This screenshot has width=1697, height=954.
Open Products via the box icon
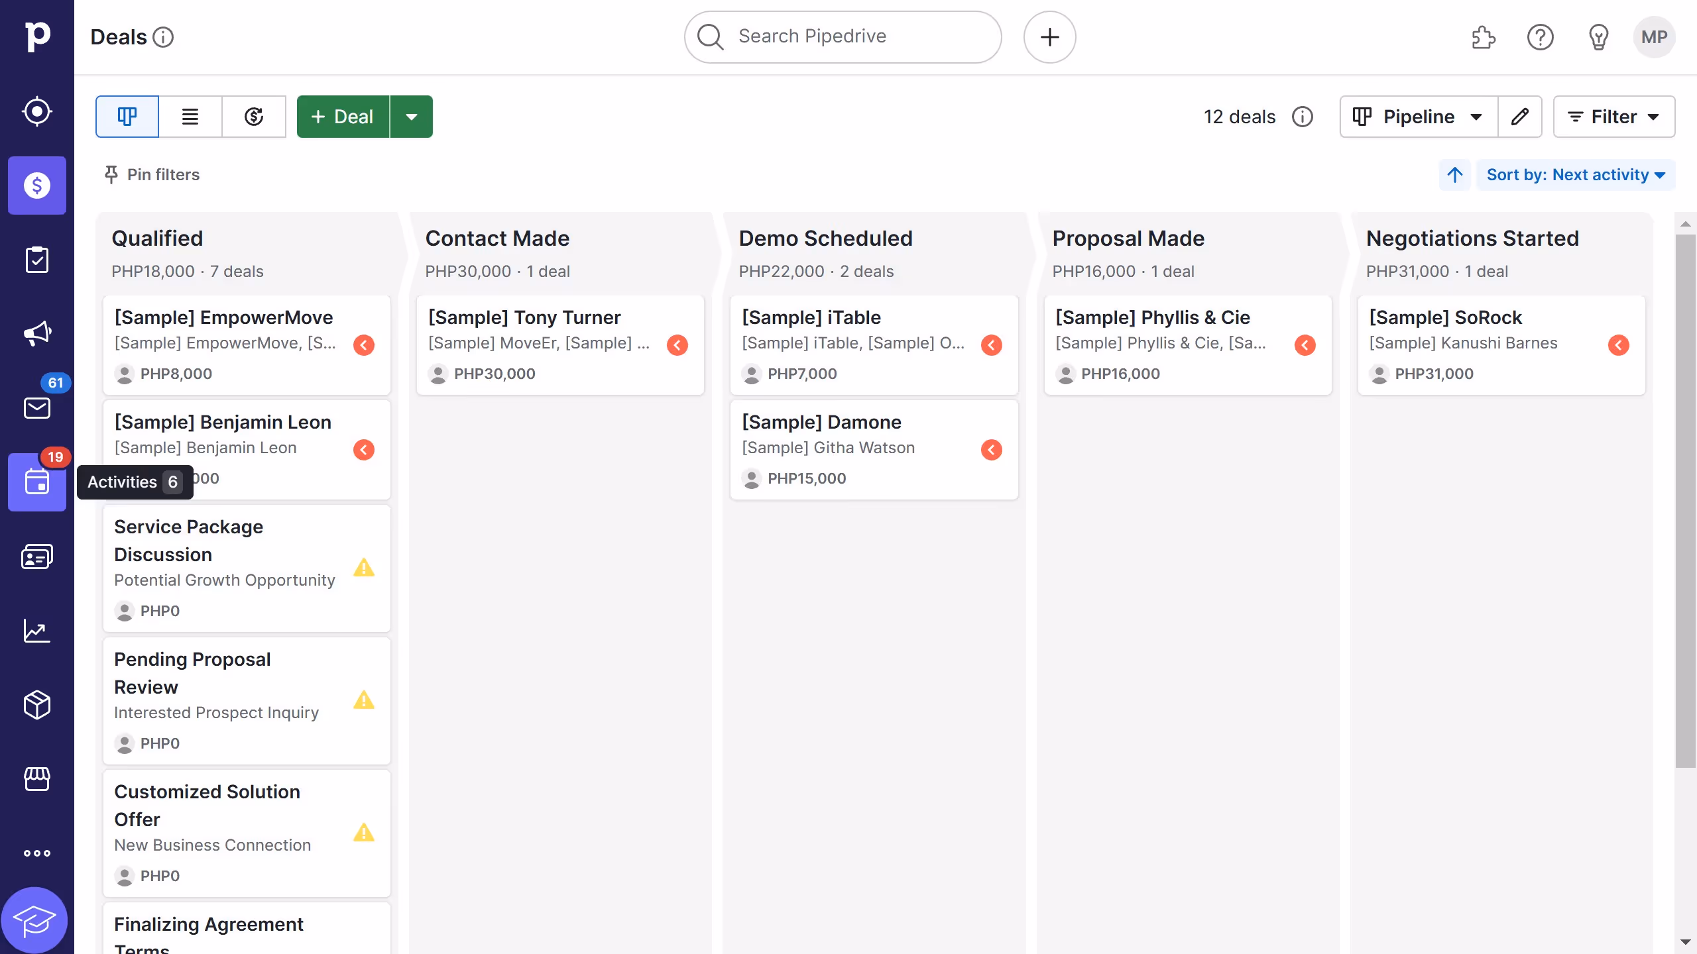(x=36, y=705)
